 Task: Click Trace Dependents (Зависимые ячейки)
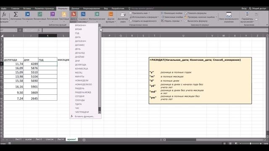pyautogui.click(x=172, y=17)
